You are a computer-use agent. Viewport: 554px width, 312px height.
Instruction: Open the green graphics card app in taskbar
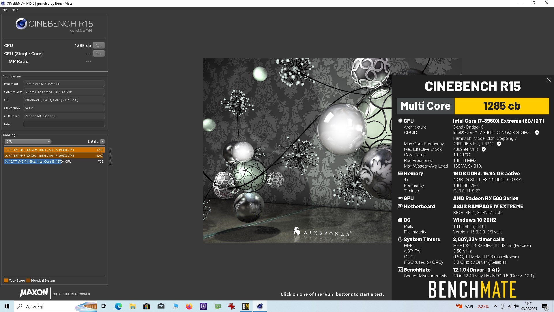[x=218, y=306]
